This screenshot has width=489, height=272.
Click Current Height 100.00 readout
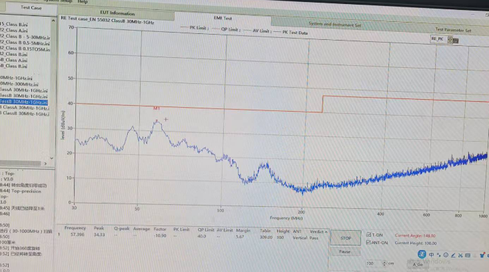click(416, 243)
